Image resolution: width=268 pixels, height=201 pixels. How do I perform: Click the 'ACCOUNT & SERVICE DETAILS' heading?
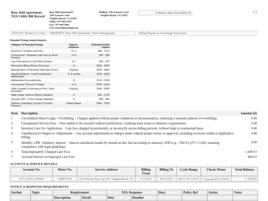34,164
